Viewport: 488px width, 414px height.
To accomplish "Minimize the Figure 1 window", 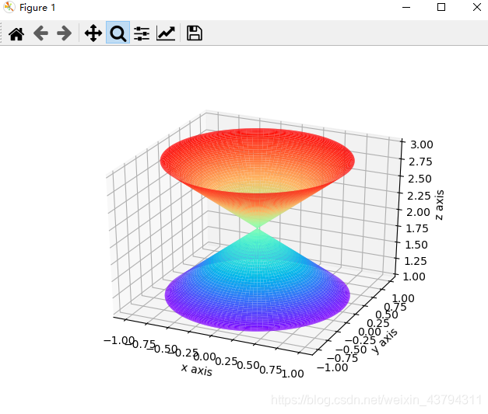I will pyautogui.click(x=406, y=7).
